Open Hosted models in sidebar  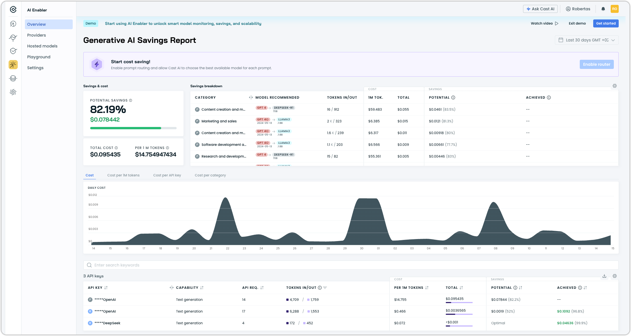pyautogui.click(x=42, y=46)
